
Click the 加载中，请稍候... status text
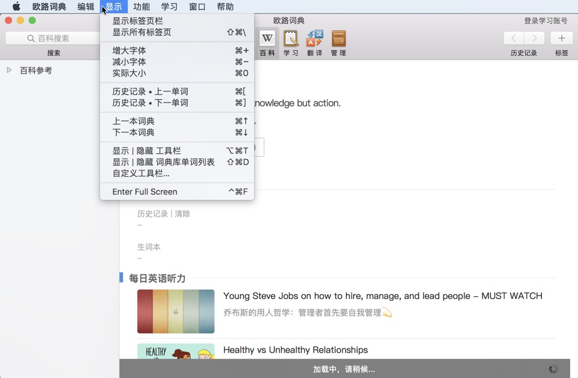(343, 369)
